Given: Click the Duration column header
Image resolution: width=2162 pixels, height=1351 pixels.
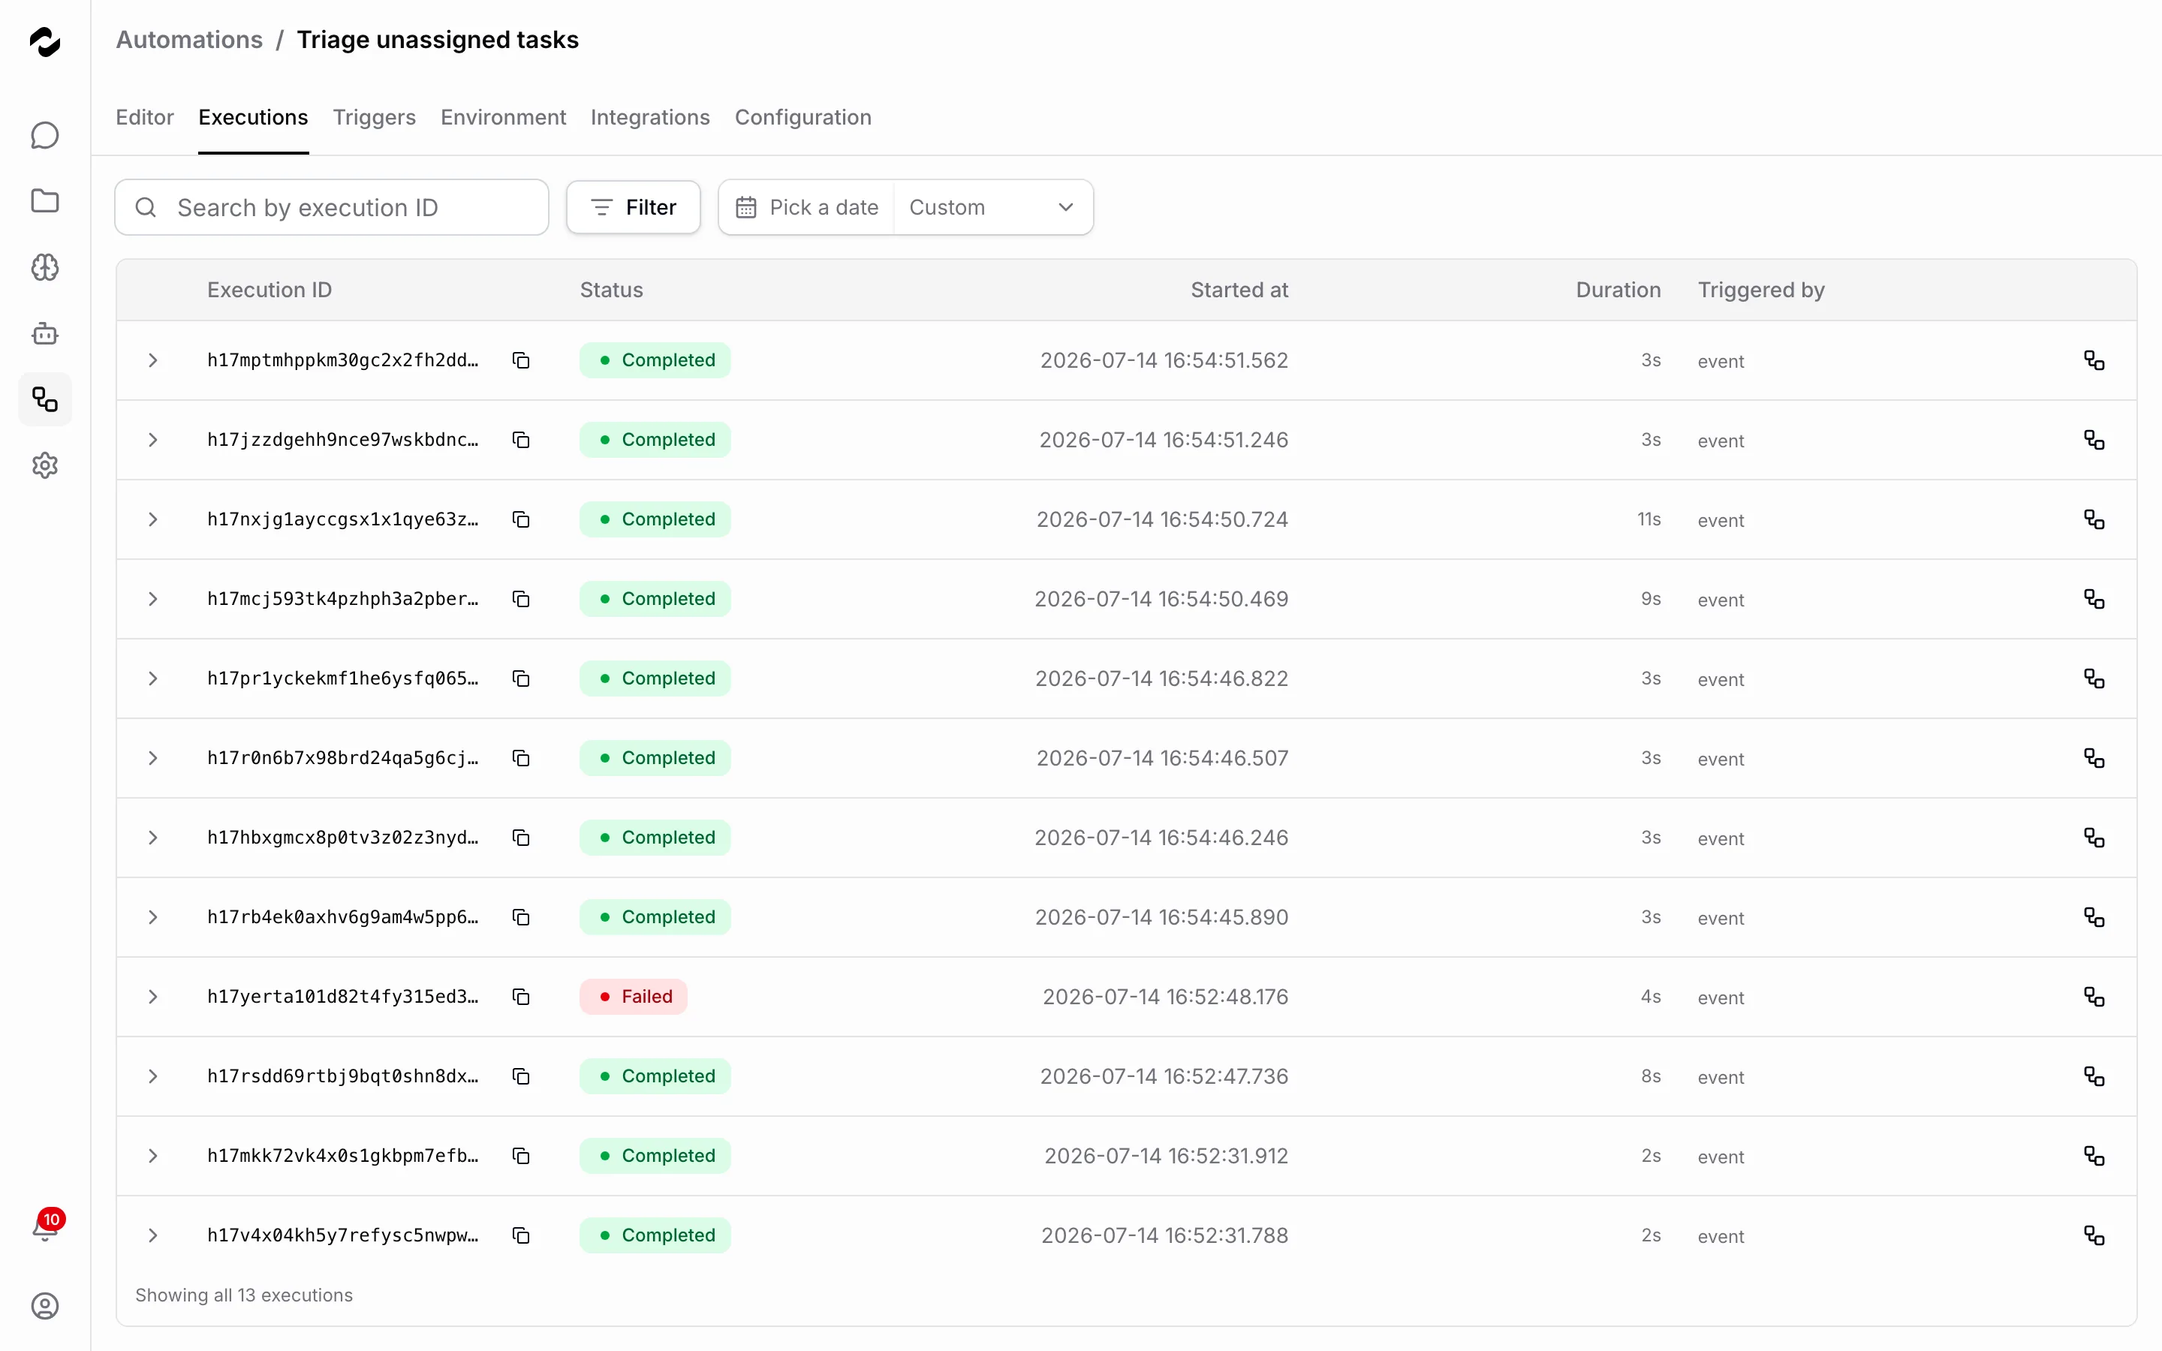Looking at the screenshot, I should pyautogui.click(x=1618, y=290).
